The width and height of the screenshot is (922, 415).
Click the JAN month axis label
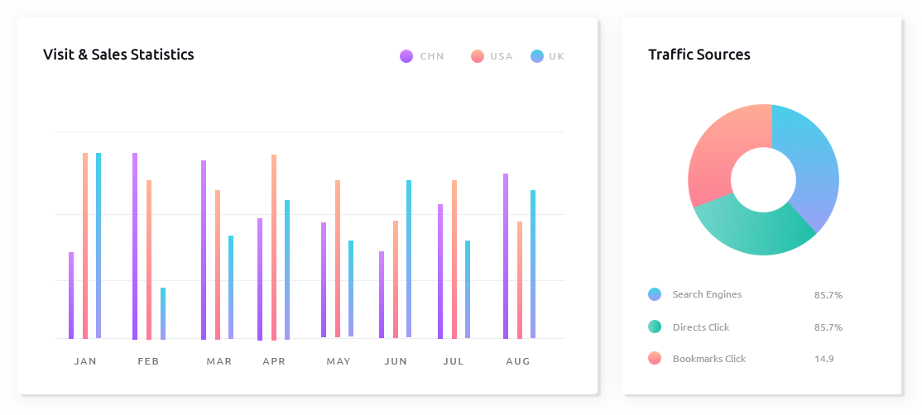coord(85,361)
